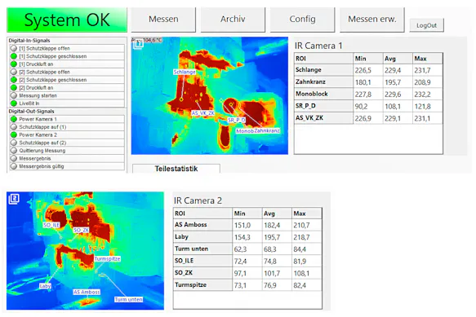Click the LogOut button
The height and width of the screenshot is (317, 476).
tap(426, 25)
